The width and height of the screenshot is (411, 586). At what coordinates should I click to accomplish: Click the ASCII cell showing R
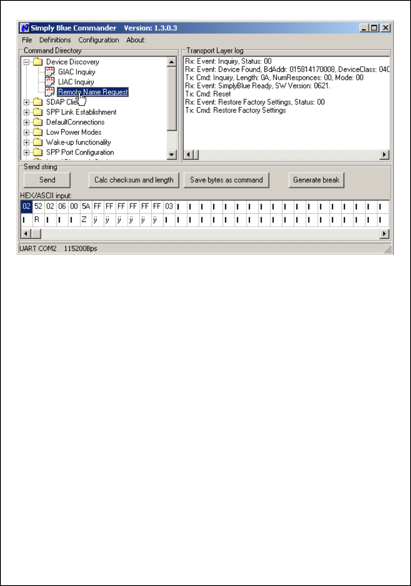[38, 219]
